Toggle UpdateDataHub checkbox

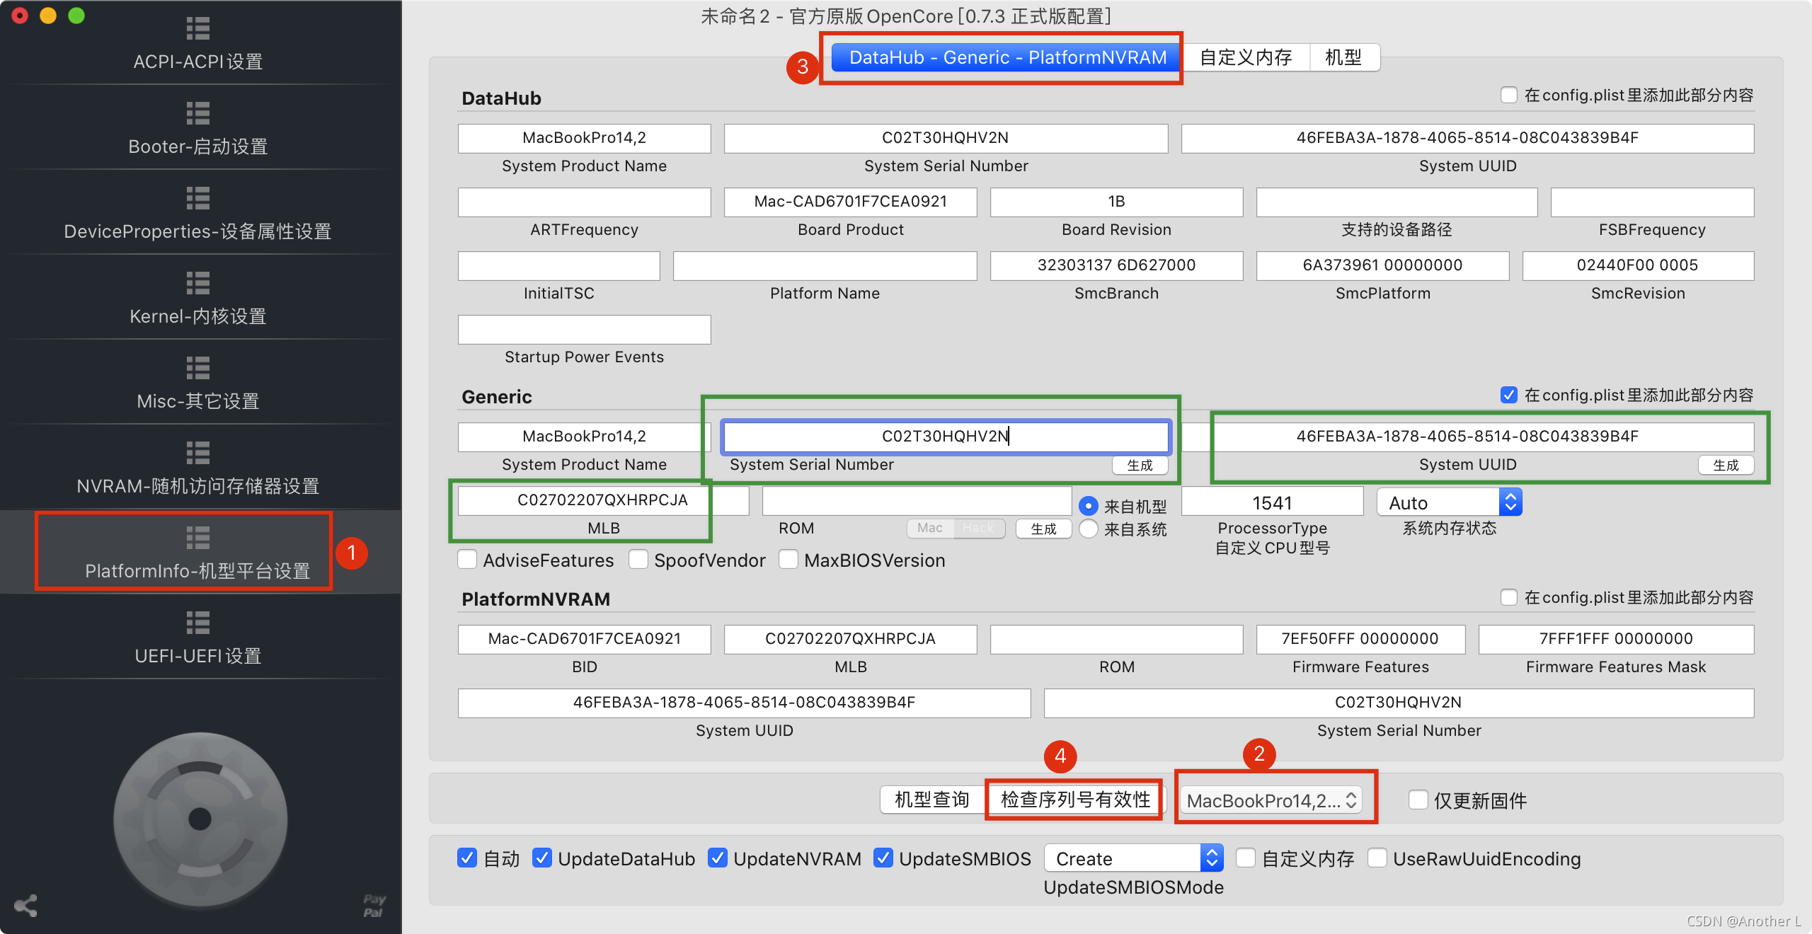pyautogui.click(x=542, y=858)
